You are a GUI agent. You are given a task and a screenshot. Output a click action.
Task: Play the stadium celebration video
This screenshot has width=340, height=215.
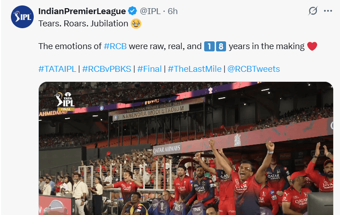186,148
